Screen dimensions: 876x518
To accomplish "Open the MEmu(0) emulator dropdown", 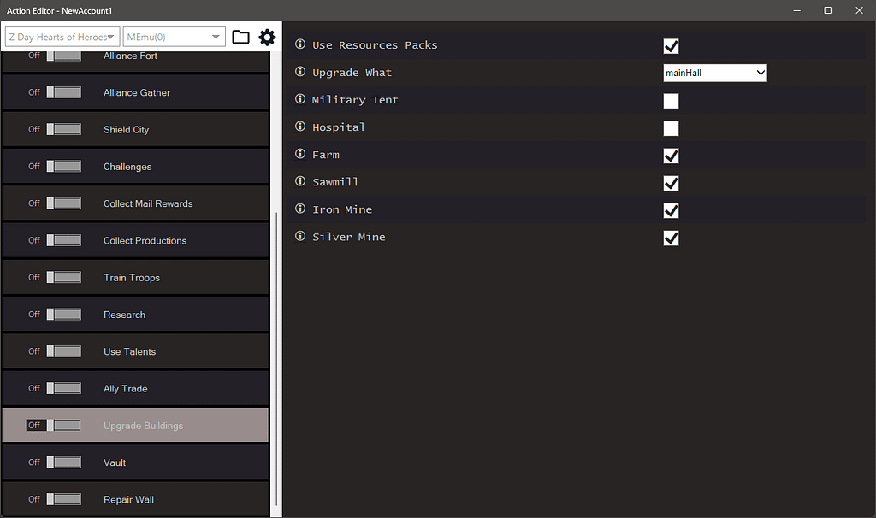I will click(x=174, y=37).
